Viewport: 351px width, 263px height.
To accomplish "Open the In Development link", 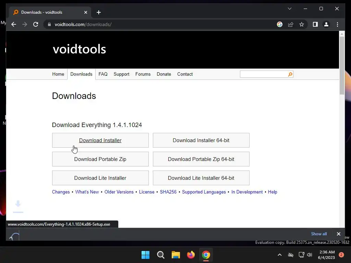I will click(x=247, y=192).
